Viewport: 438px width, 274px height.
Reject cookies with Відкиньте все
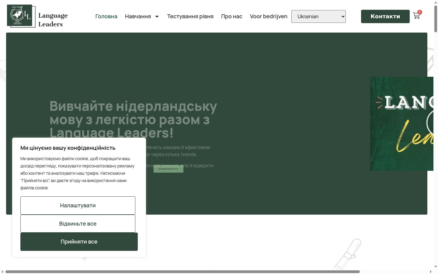[x=78, y=224]
